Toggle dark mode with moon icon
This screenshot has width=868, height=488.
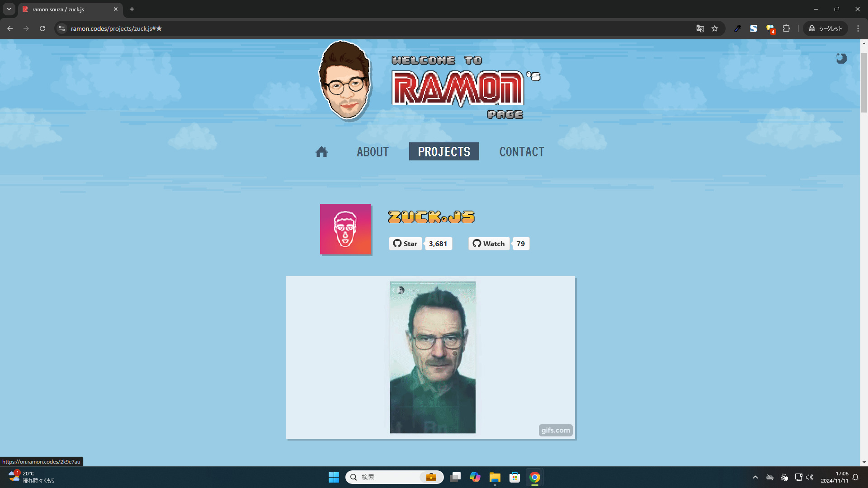coord(841,58)
